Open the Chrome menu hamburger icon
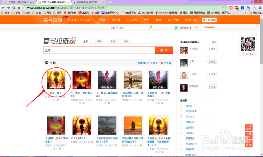Image resolution: width=263 pixels, height=157 pixels. tap(260, 8)
